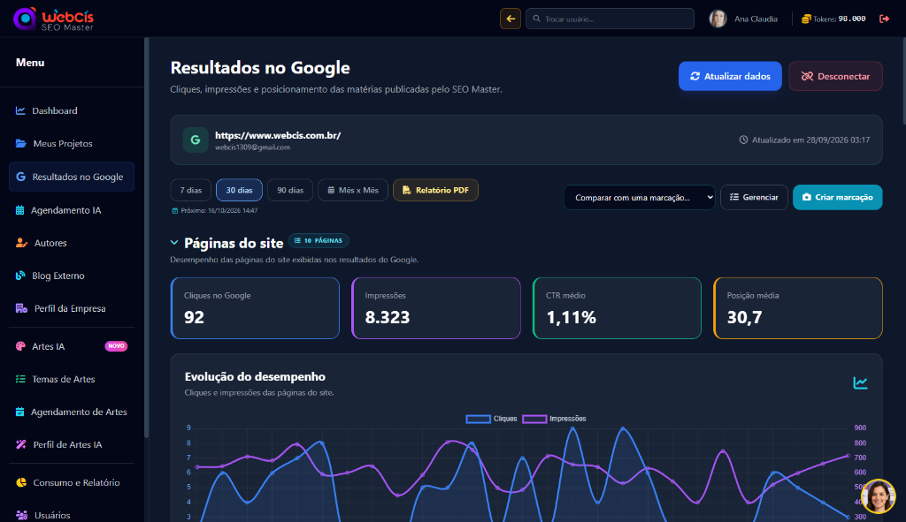This screenshot has height=522, width=906.
Task: Select the CTR médio metric card
Action: [617, 308]
